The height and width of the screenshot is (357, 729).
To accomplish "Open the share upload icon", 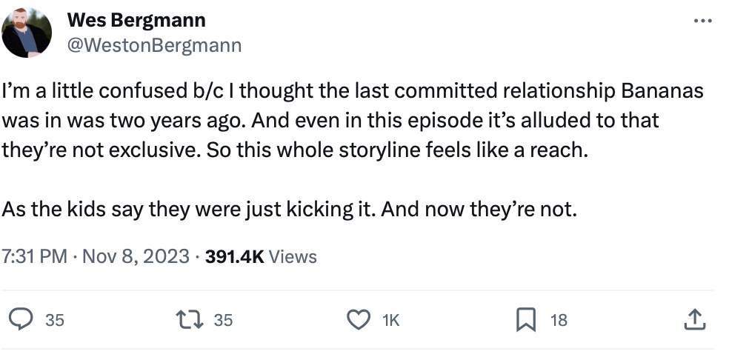I will (x=693, y=320).
